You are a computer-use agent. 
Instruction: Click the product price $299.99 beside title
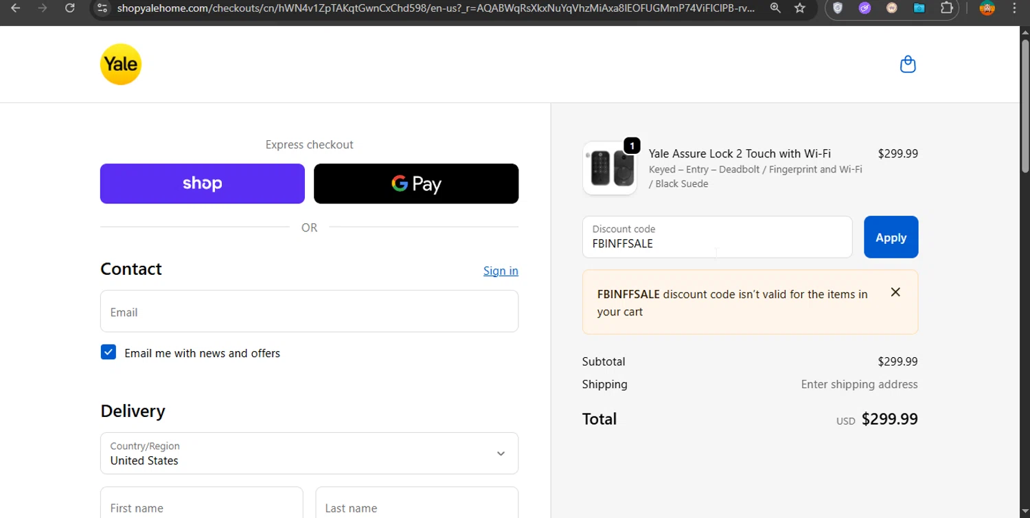pos(897,154)
